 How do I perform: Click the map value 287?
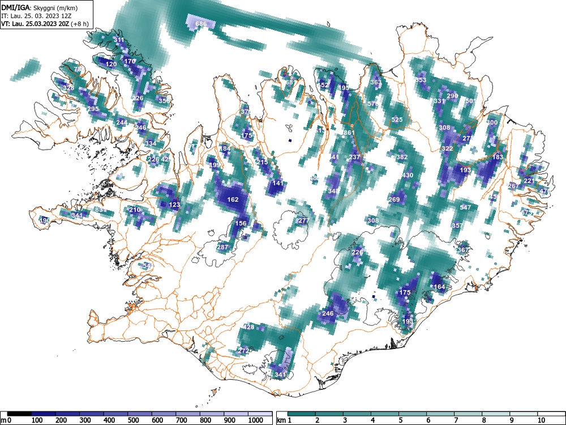(222, 247)
